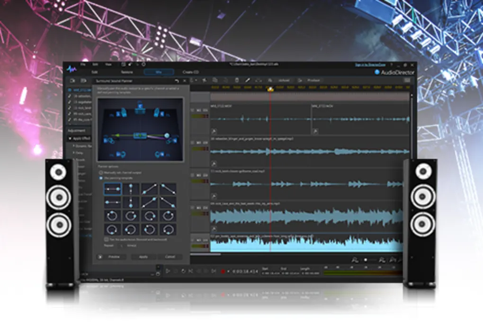Switch to the Mix tab
483x322 pixels.
point(159,72)
